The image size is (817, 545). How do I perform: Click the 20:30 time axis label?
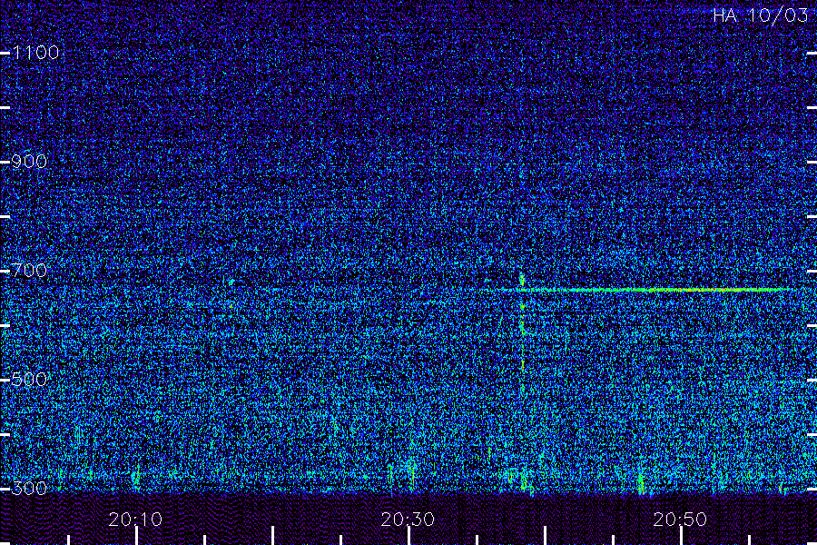click(x=408, y=520)
